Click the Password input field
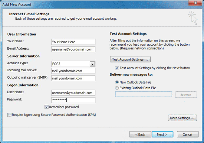The height and width of the screenshot is (143, 204). coord(73,100)
